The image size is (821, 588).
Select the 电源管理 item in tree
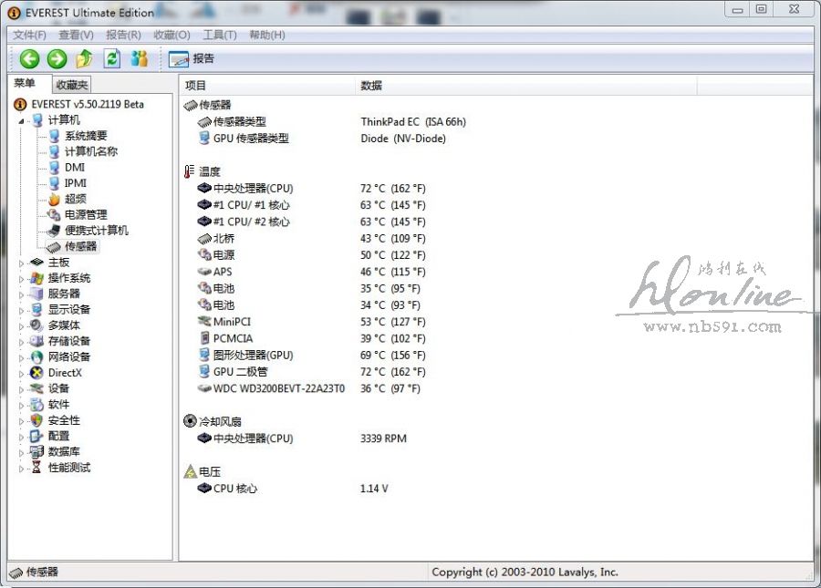point(85,214)
